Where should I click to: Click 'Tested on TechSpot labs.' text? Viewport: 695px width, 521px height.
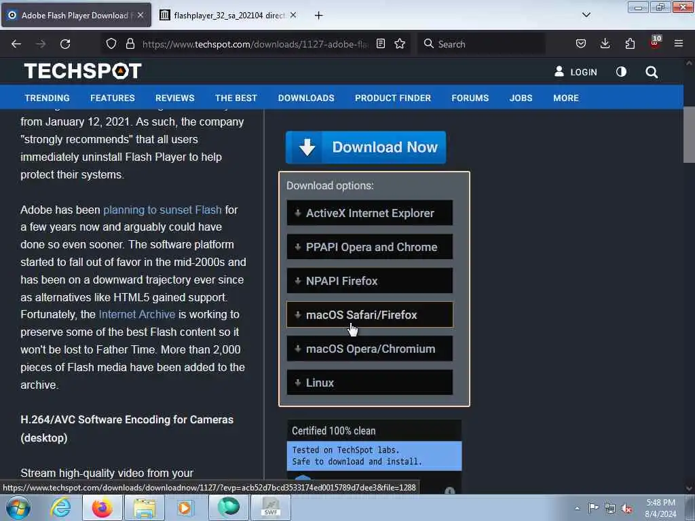tap(345, 450)
